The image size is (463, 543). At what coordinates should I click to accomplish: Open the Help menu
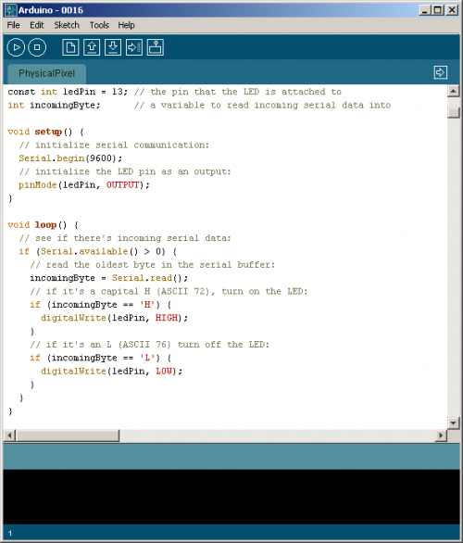coord(126,25)
